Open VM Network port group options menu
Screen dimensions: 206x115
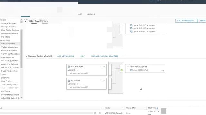point(104,67)
